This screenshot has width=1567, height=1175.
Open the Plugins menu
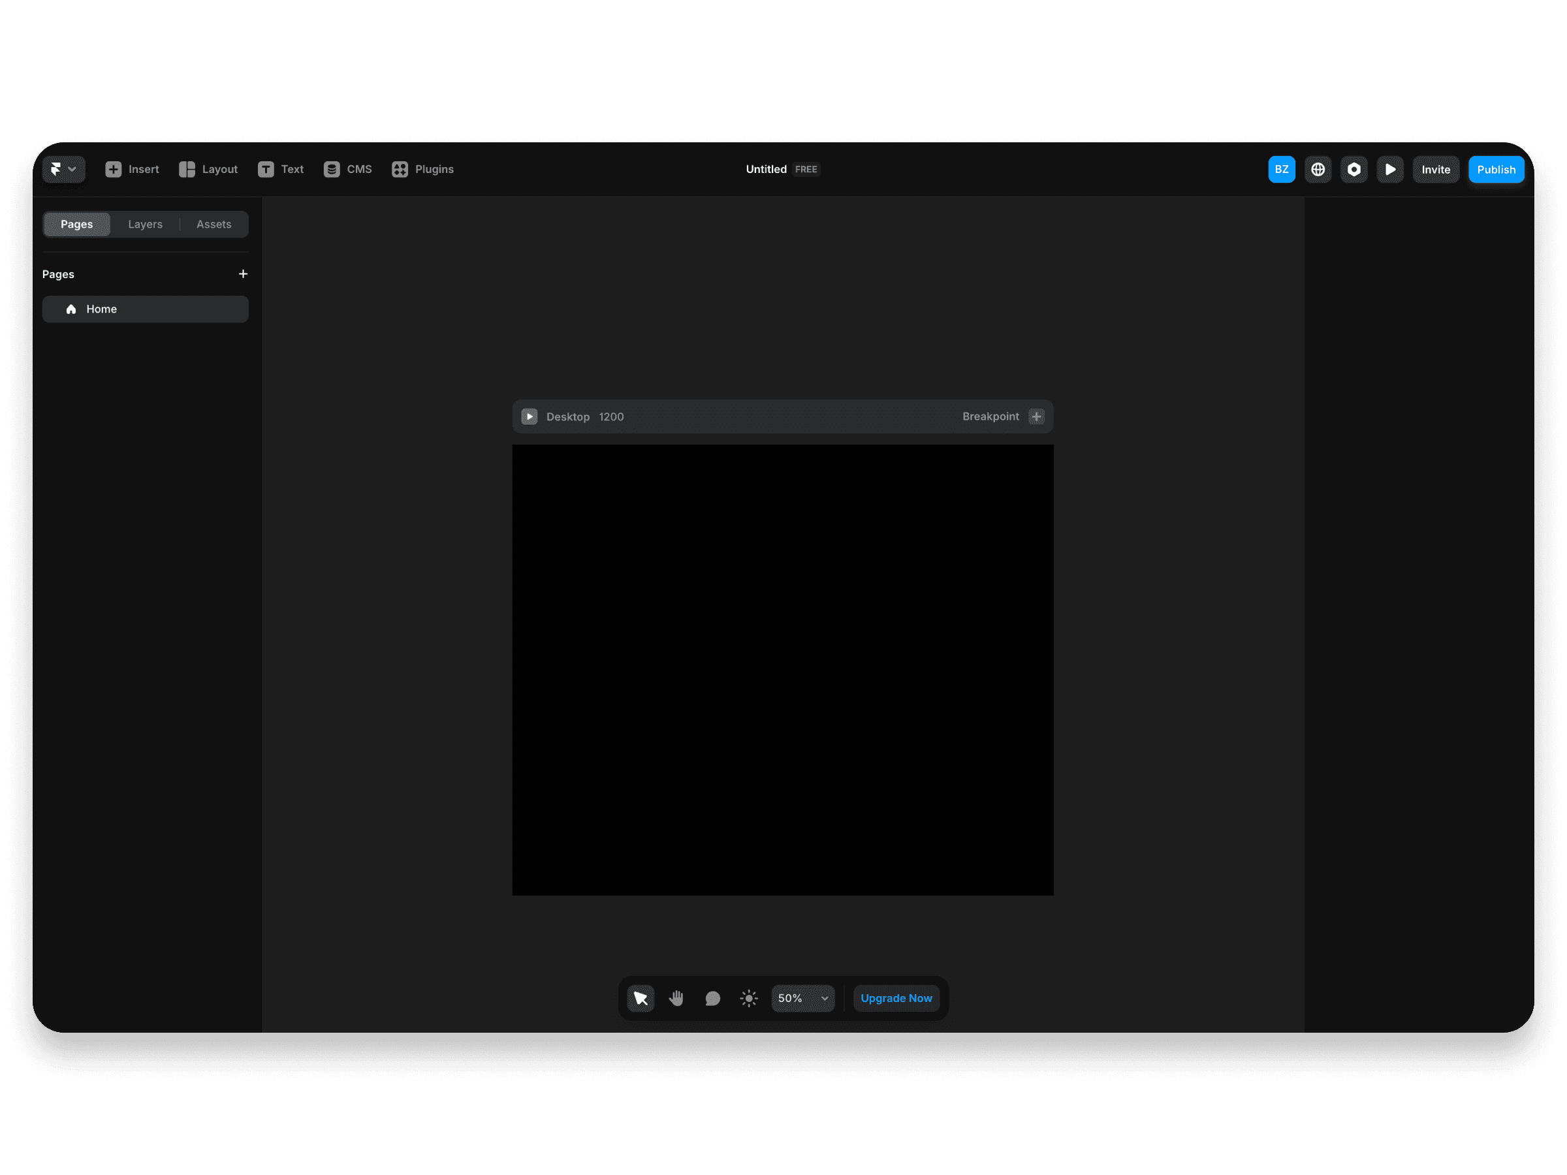423,169
